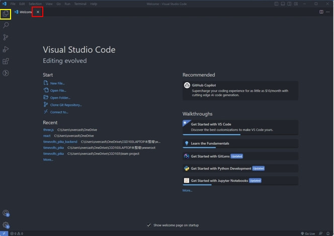
Task: Click the split editor button
Action: (x=321, y=12)
